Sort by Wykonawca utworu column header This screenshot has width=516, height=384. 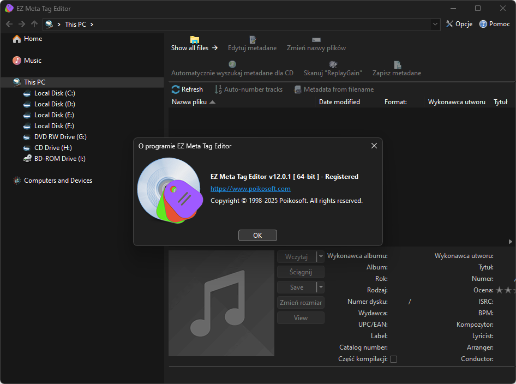click(457, 102)
